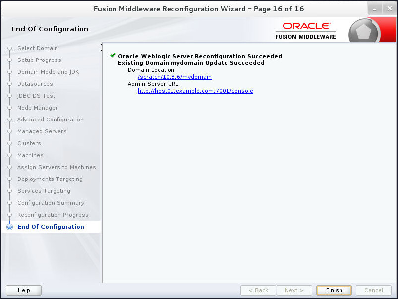Click the blue End Of Configuration step indicator

[9, 227]
